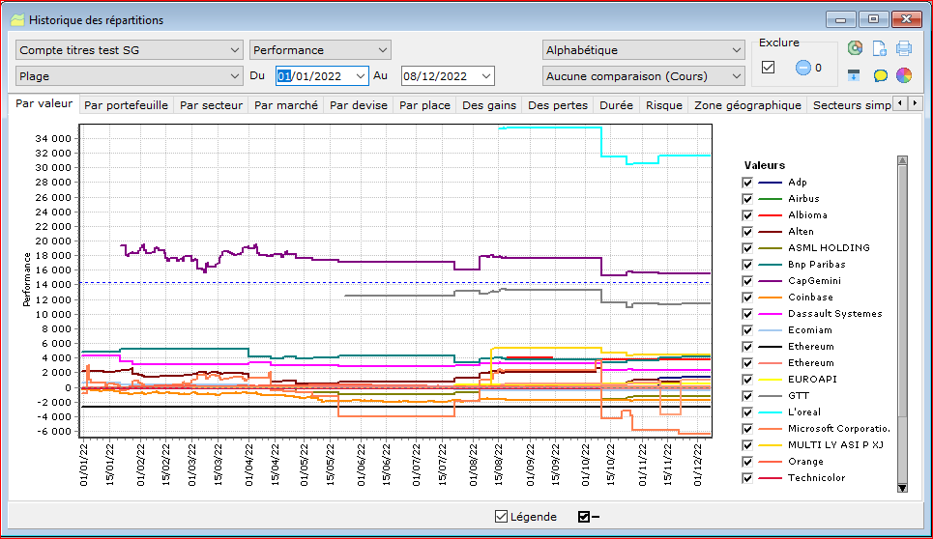Click the check-all toggle icon beside Légende
Viewport: 933px width, 539px height.
coord(589,517)
